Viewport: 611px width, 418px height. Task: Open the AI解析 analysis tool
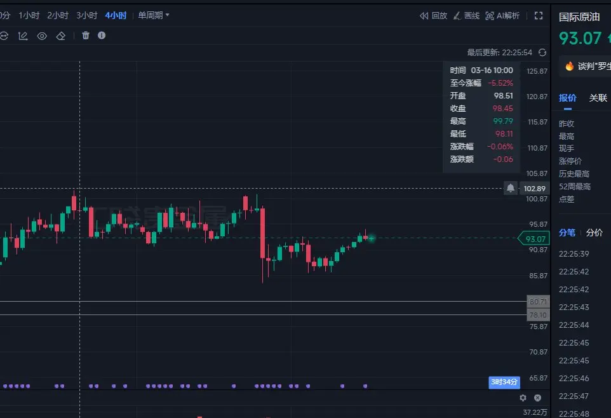[x=502, y=16]
